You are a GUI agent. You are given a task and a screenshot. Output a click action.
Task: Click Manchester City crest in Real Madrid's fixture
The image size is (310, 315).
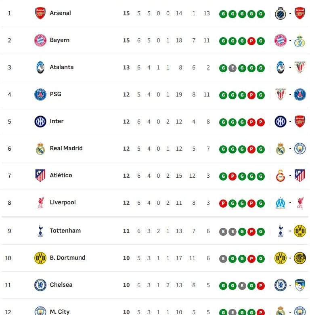point(300,149)
